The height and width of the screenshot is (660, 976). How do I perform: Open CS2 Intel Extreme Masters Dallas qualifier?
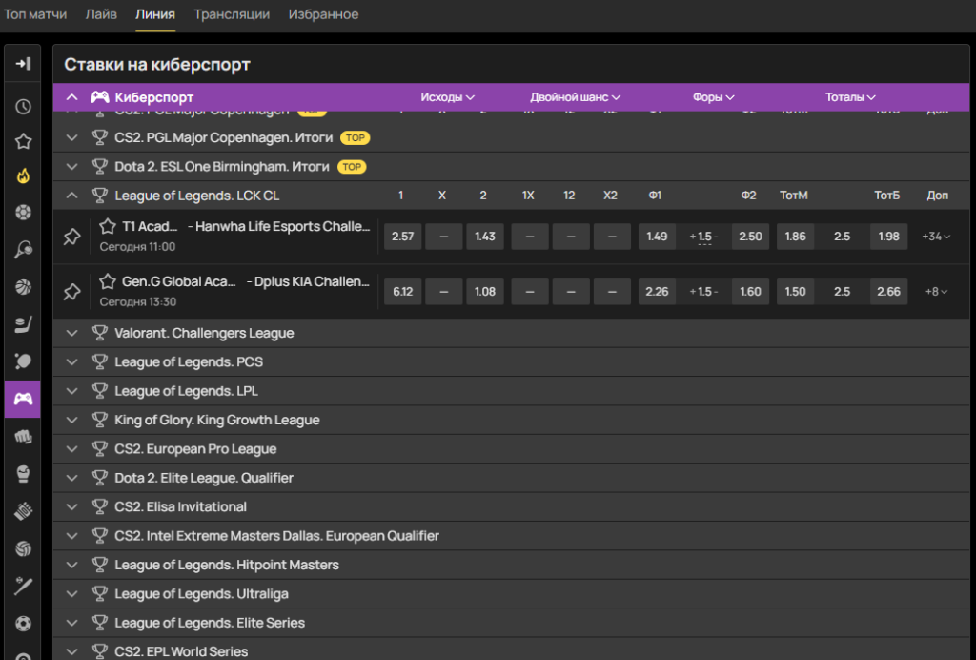pos(511,535)
